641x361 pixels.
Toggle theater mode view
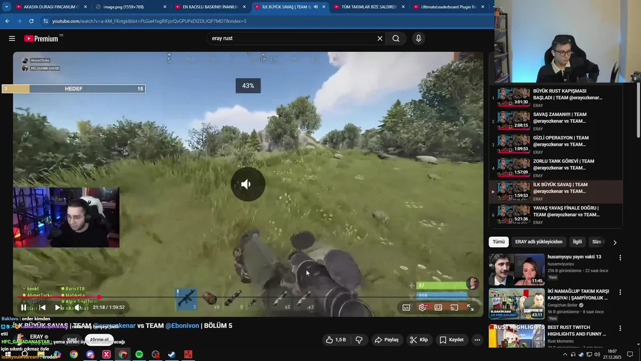tap(438, 307)
